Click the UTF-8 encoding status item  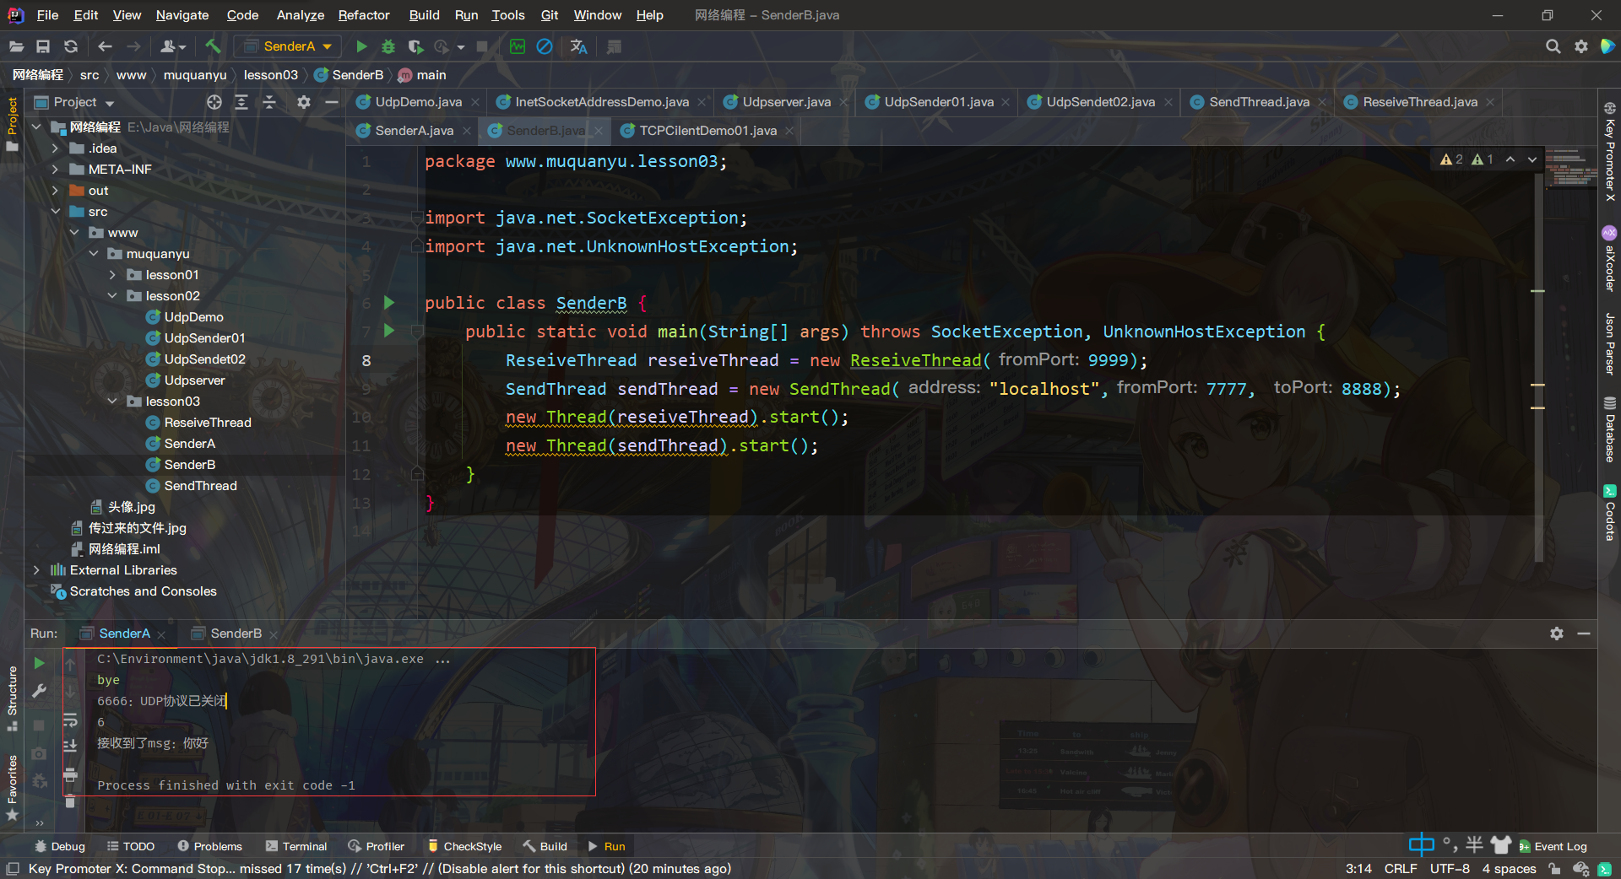tap(1450, 869)
